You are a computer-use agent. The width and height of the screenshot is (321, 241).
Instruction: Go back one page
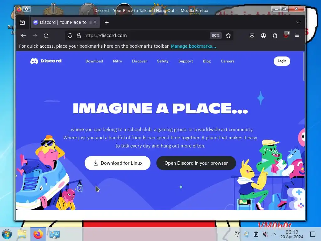click(x=24, y=36)
